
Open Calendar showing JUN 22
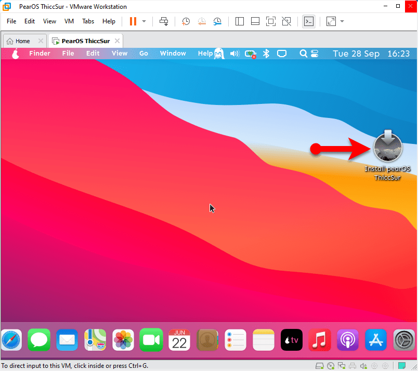pos(179,340)
